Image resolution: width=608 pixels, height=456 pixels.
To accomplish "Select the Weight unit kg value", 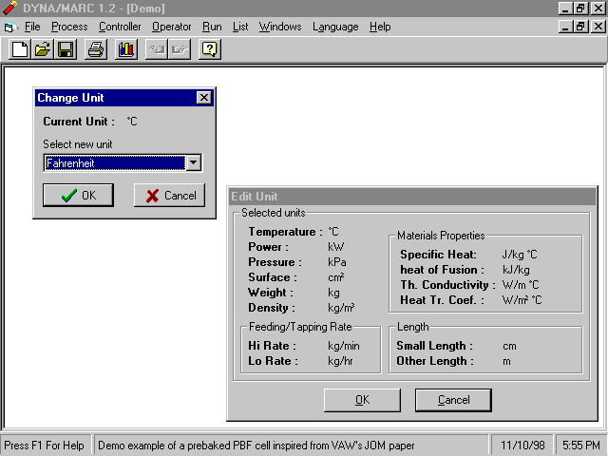I will click(333, 293).
